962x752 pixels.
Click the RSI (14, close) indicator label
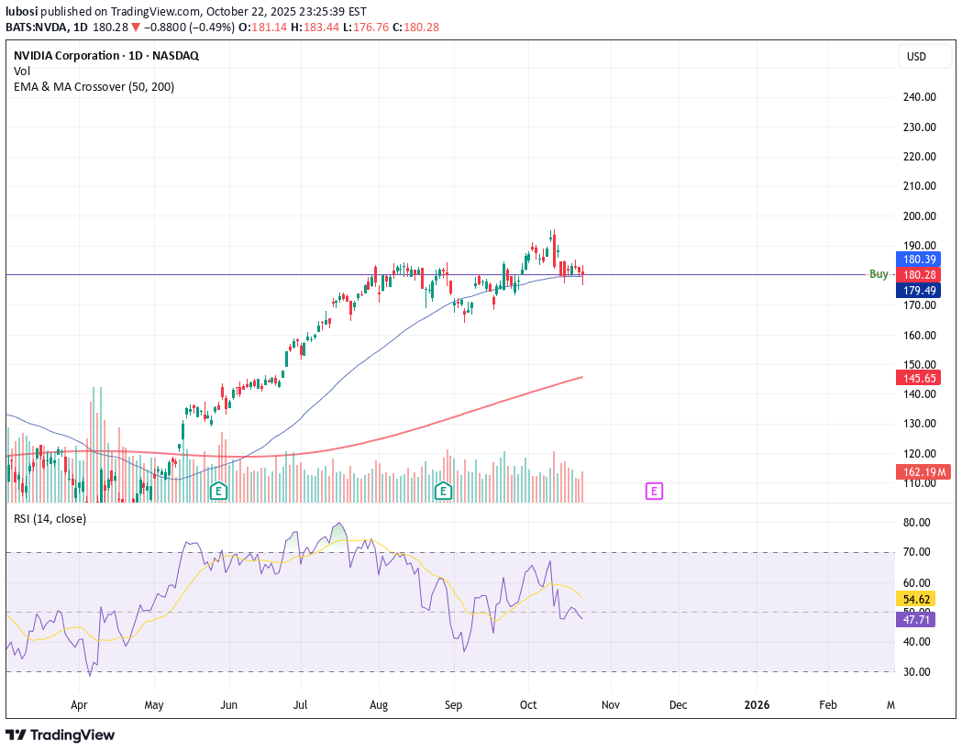50,519
